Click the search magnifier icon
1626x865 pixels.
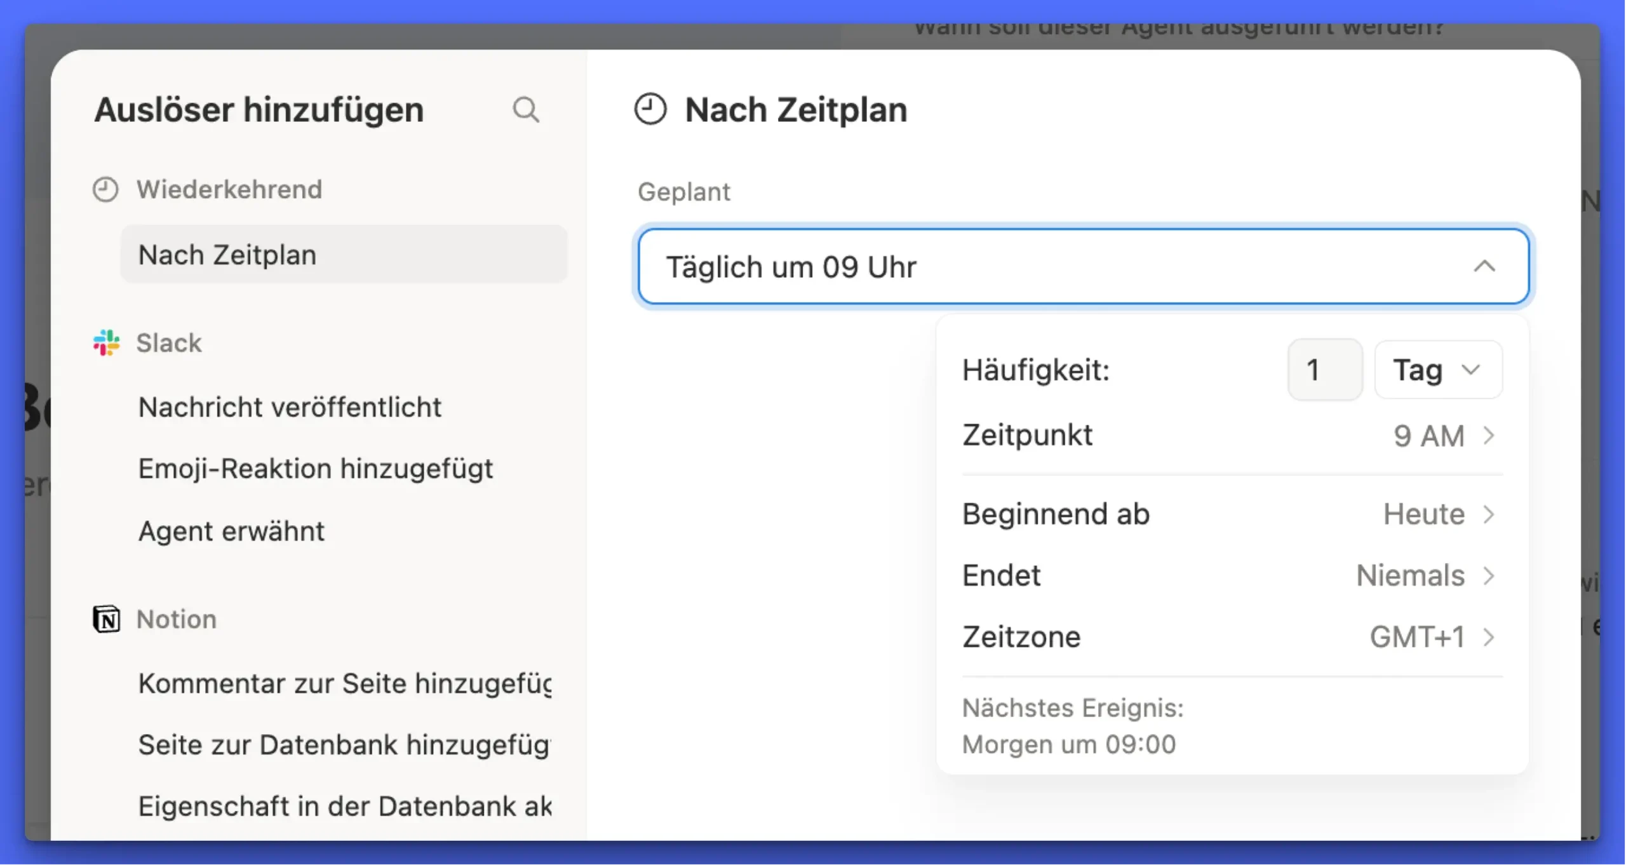(526, 110)
